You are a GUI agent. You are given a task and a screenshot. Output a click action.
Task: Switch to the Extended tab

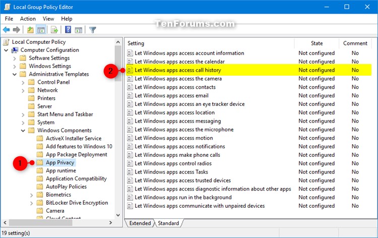coord(140,223)
